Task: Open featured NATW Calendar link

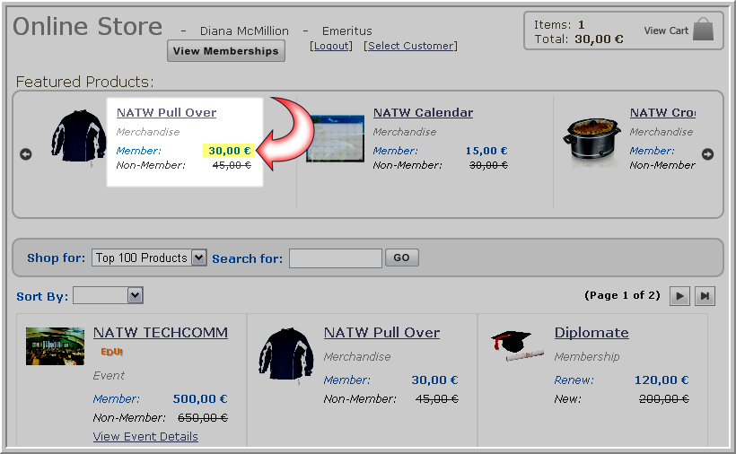Action: point(423,112)
